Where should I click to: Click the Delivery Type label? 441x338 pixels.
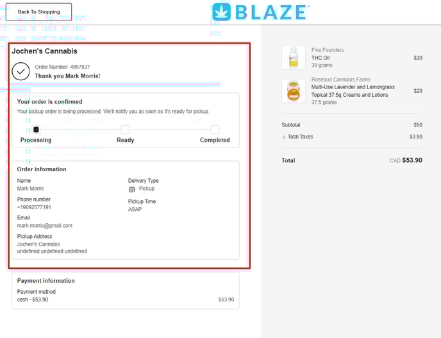pyautogui.click(x=144, y=181)
